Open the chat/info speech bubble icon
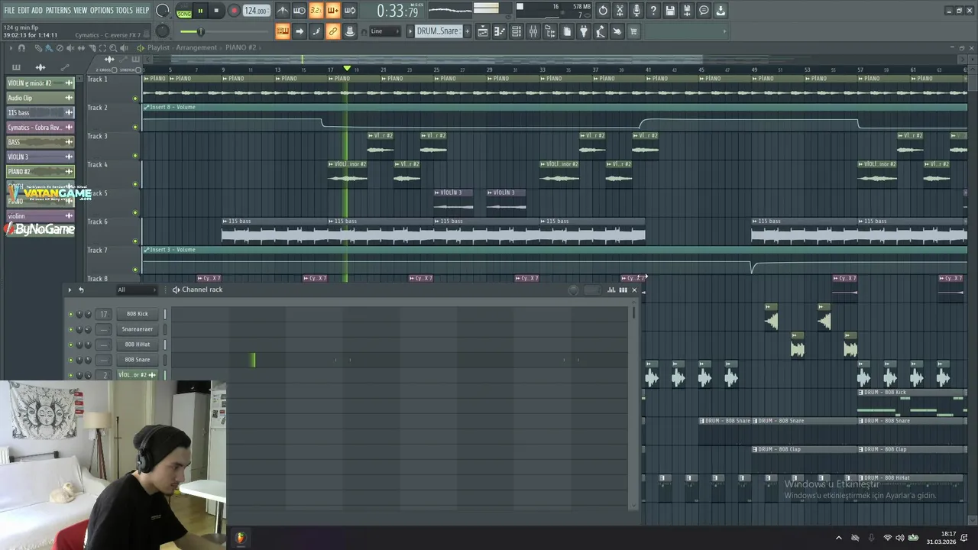 tap(704, 11)
